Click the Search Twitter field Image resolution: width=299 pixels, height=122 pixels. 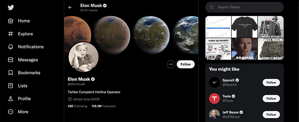point(244,7)
